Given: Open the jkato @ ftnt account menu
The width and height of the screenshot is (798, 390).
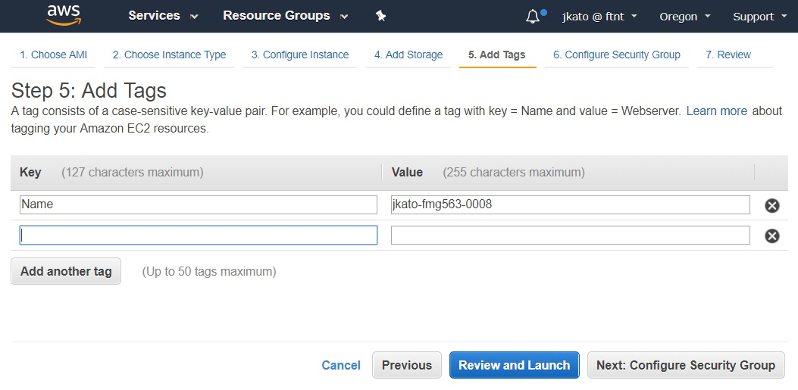Looking at the screenshot, I should click(x=599, y=16).
